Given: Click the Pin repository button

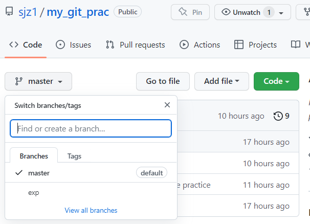Looking at the screenshot, I should (x=190, y=12).
